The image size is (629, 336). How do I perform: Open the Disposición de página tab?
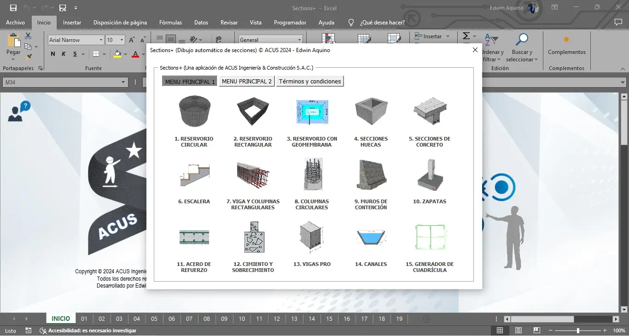click(120, 22)
